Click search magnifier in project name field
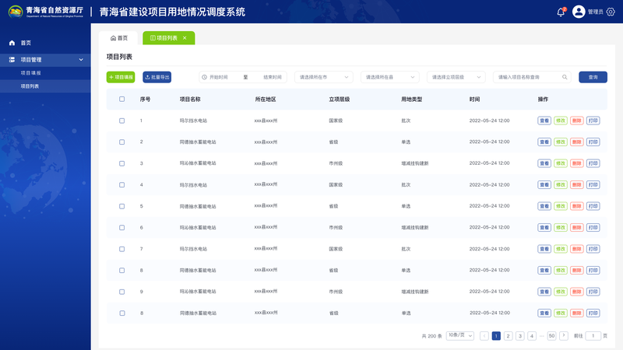Screen dimensions: 623x350 pos(565,77)
